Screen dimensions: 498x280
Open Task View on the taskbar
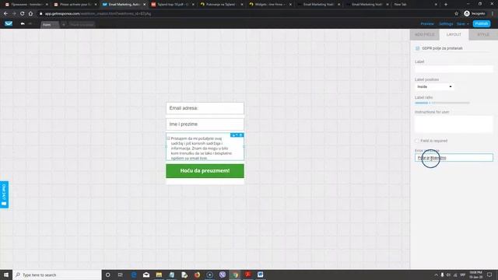point(121,275)
